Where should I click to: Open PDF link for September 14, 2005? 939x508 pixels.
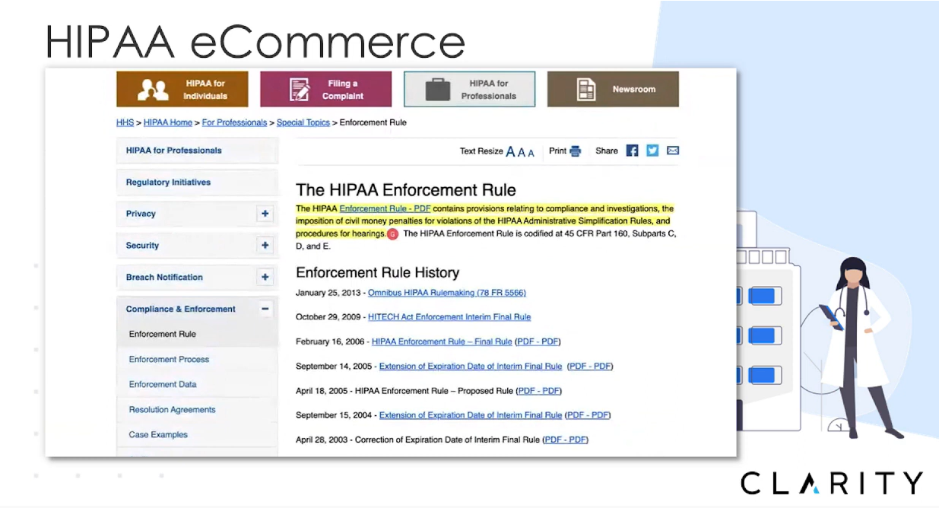pyautogui.click(x=590, y=367)
